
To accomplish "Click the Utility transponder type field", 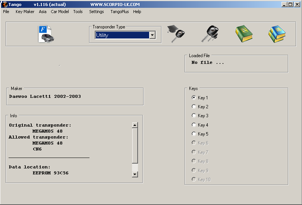I will point(122,35).
